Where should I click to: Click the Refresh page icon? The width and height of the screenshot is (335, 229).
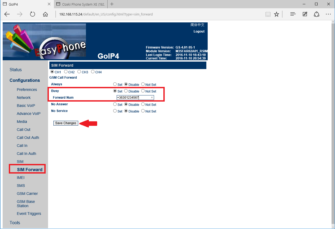(x=33, y=14)
